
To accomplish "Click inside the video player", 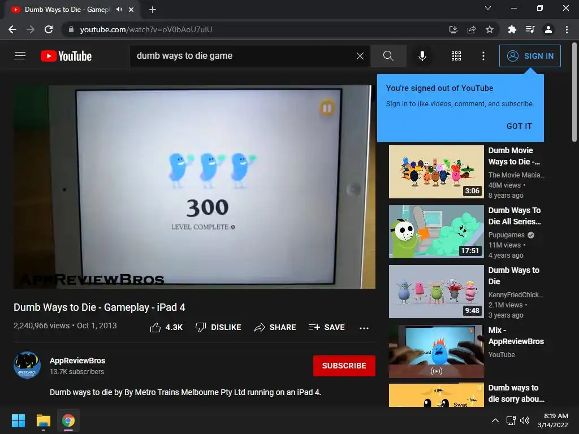I will [x=195, y=186].
